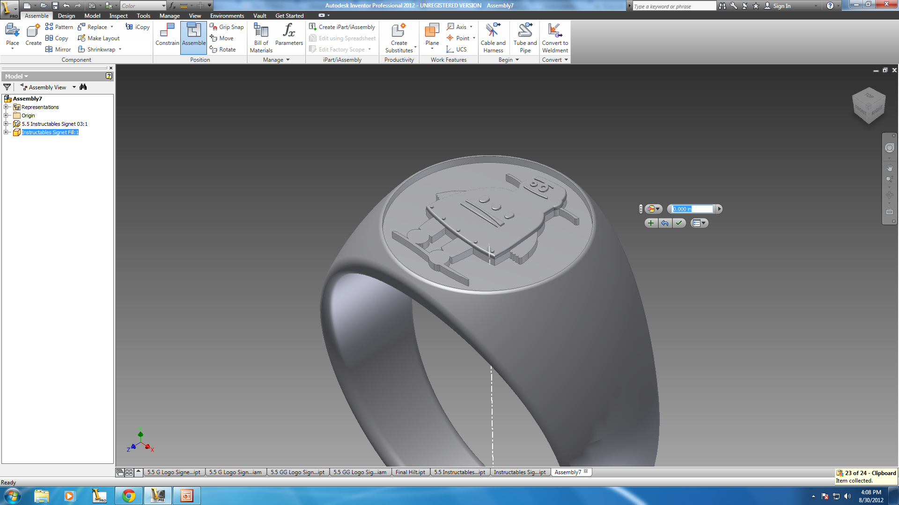899x505 pixels.
Task: Expand the Instructables Signet Fill:1 node
Action: [6, 132]
